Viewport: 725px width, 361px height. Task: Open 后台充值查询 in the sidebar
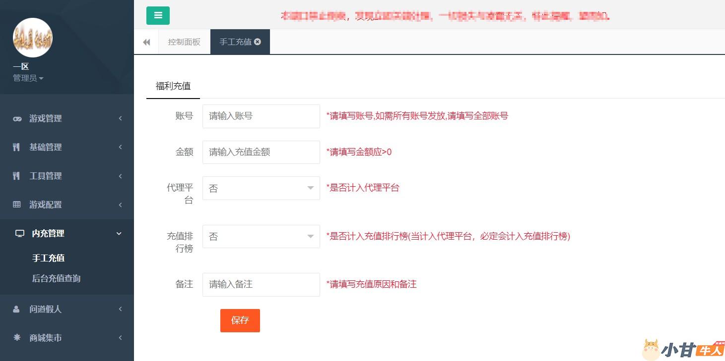tap(56, 278)
